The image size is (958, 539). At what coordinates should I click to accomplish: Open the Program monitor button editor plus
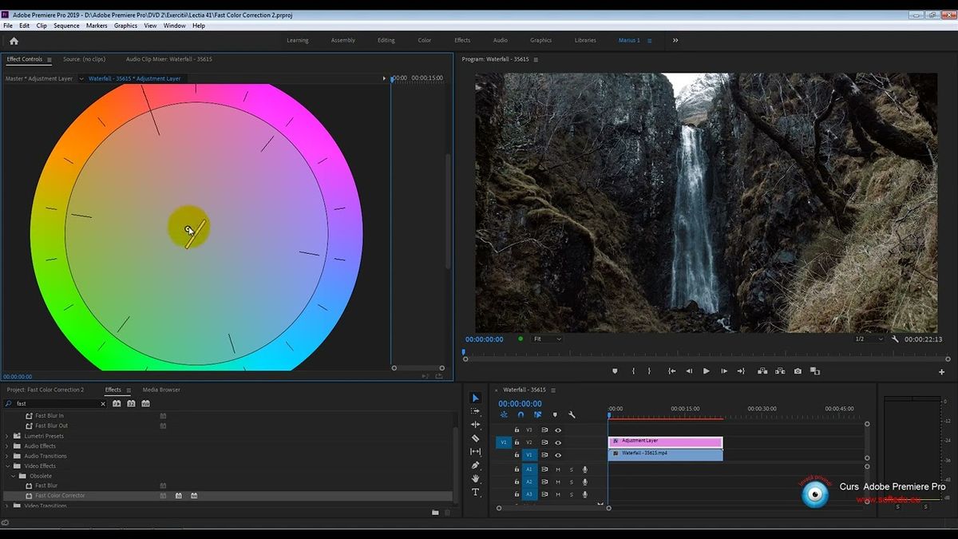(x=942, y=371)
